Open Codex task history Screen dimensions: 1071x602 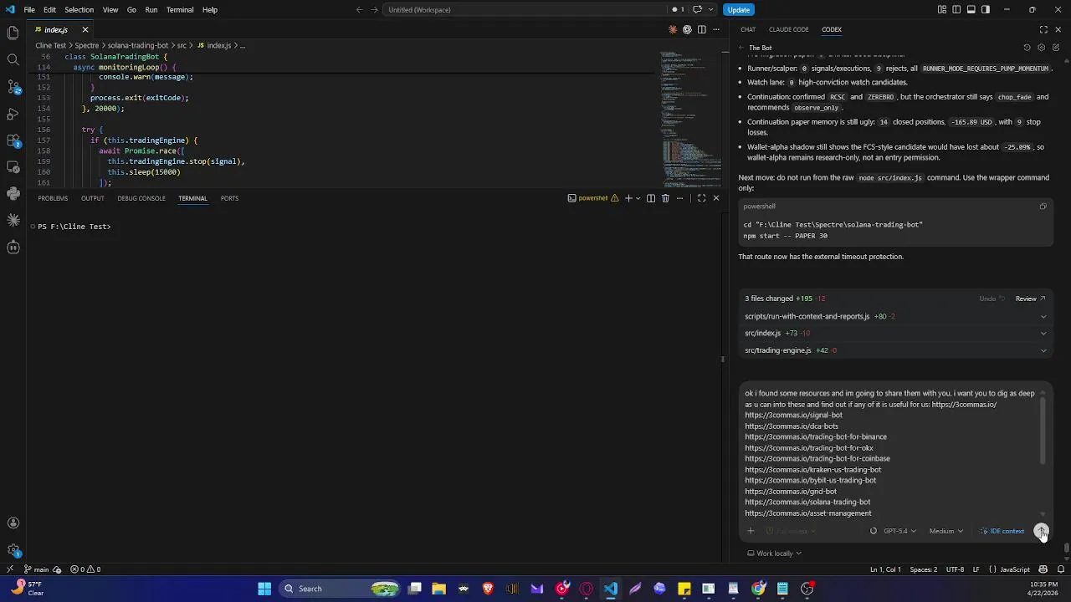coord(1027,48)
